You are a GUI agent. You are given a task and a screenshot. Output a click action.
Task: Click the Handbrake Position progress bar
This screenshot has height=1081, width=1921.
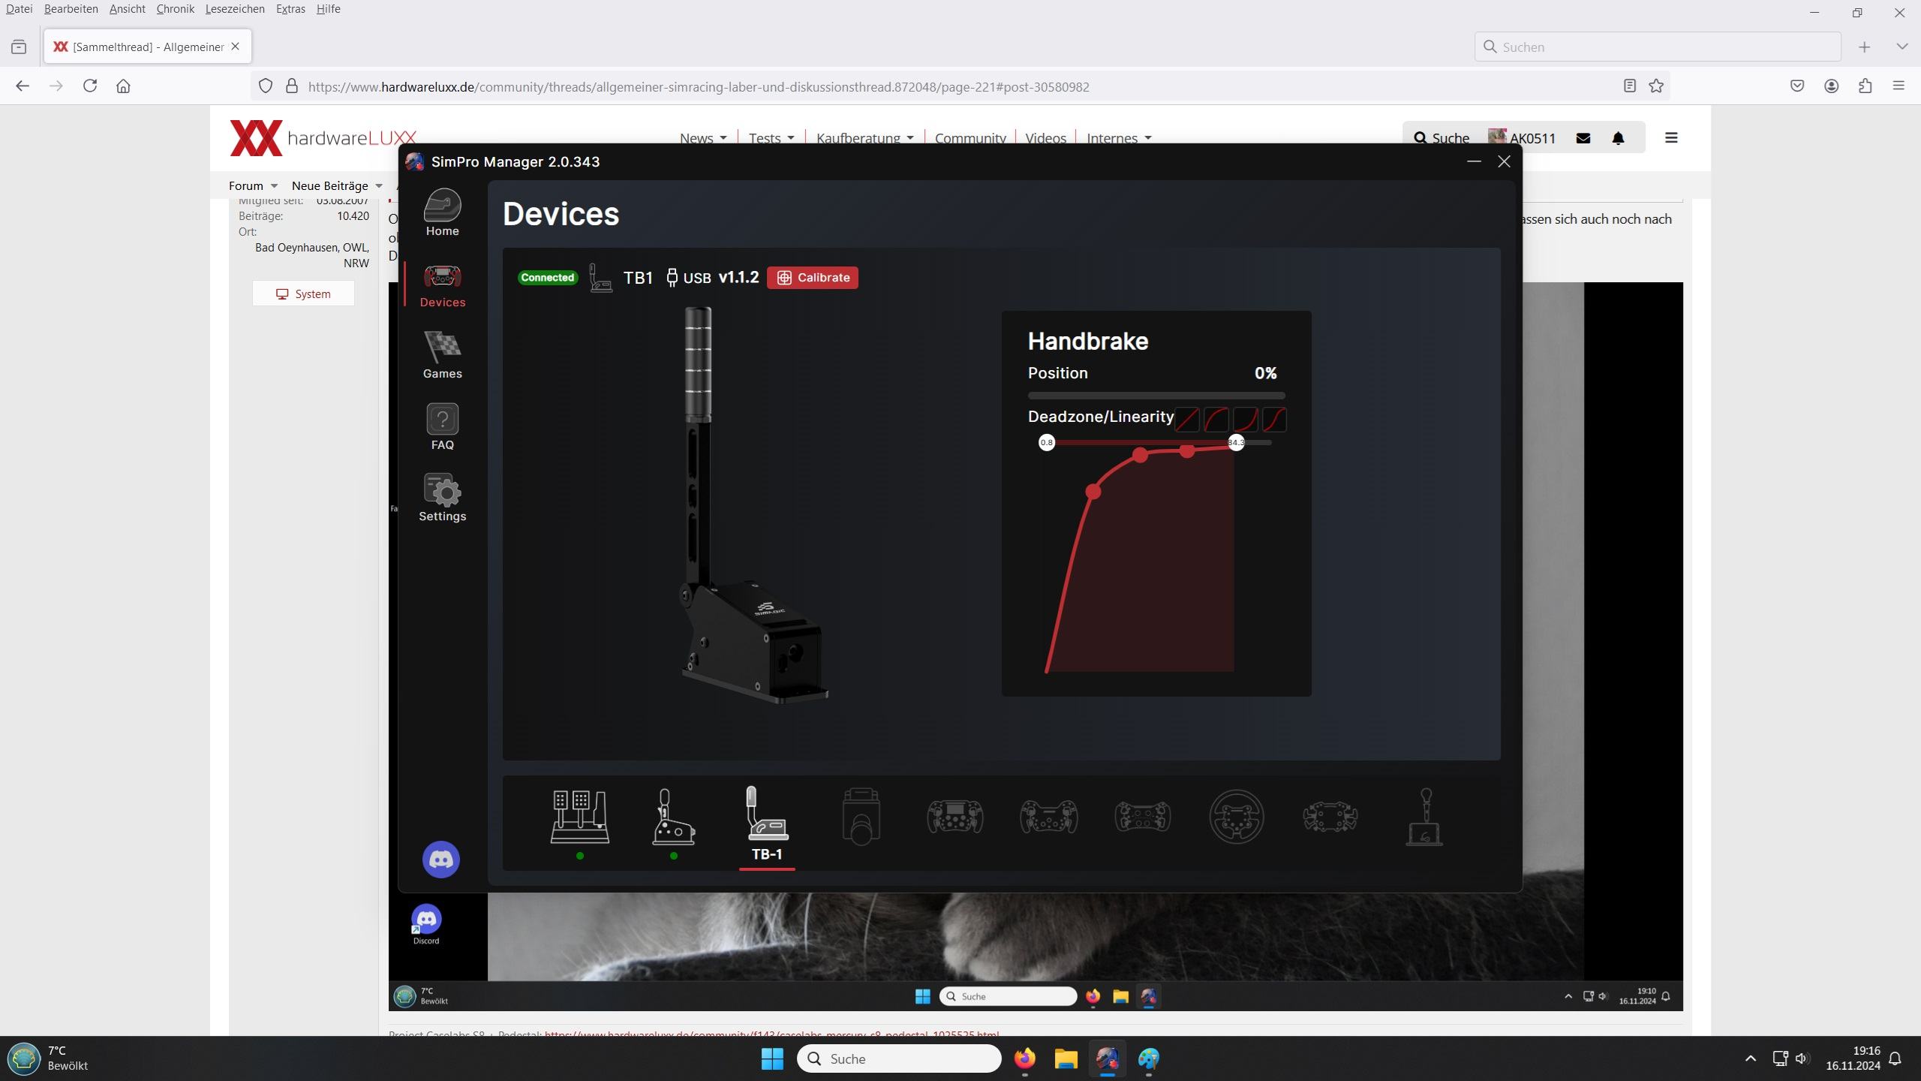tap(1156, 396)
